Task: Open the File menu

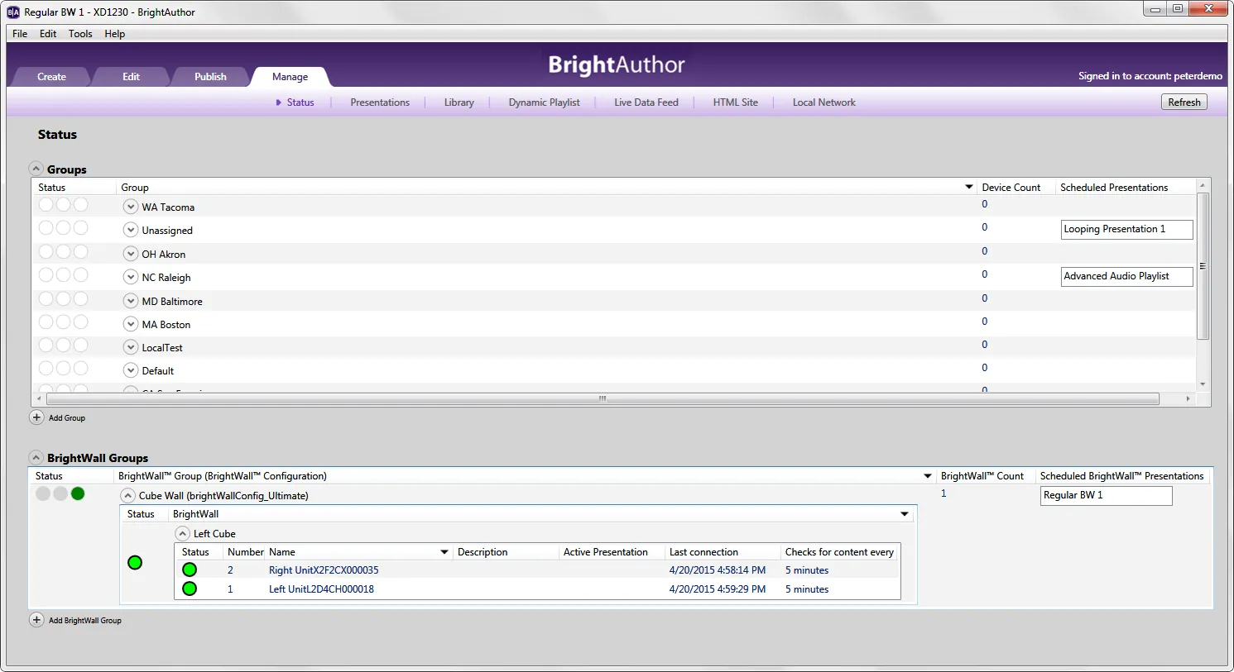Action: pos(20,34)
